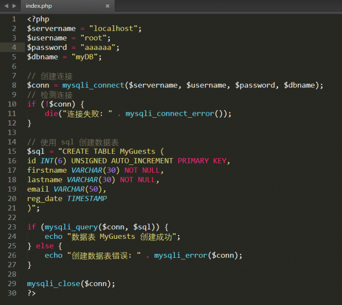Image resolution: width=342 pixels, height=305 pixels.
Task: Click the string "创建数据表错误: "
Action: click(x=104, y=255)
